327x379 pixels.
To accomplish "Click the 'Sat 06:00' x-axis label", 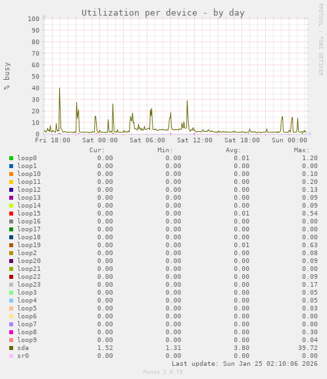I will coord(147,140).
